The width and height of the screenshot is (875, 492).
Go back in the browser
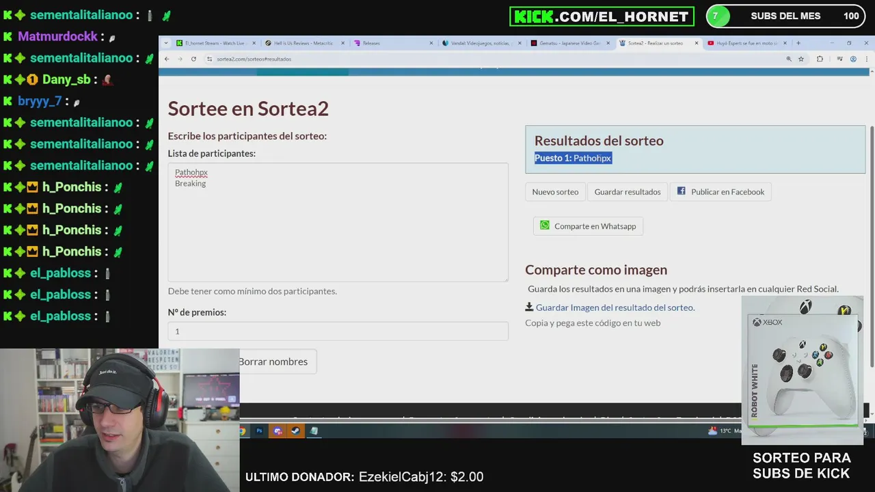coord(167,59)
